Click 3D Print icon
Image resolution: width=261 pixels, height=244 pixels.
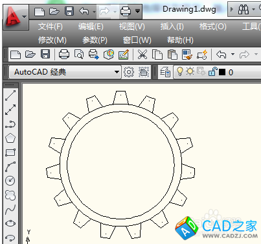pyautogui.click(x=109, y=55)
